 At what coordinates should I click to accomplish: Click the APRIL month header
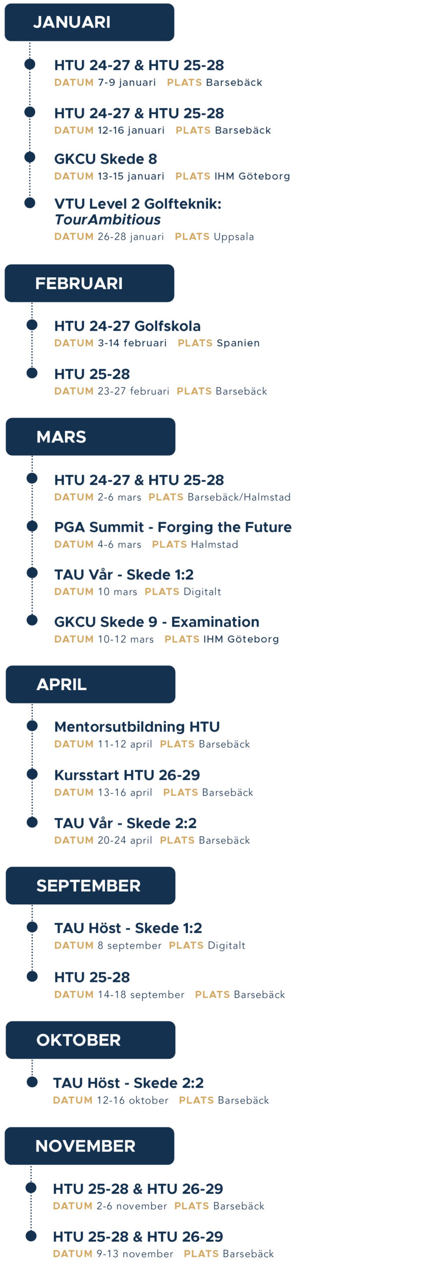pyautogui.click(x=90, y=685)
